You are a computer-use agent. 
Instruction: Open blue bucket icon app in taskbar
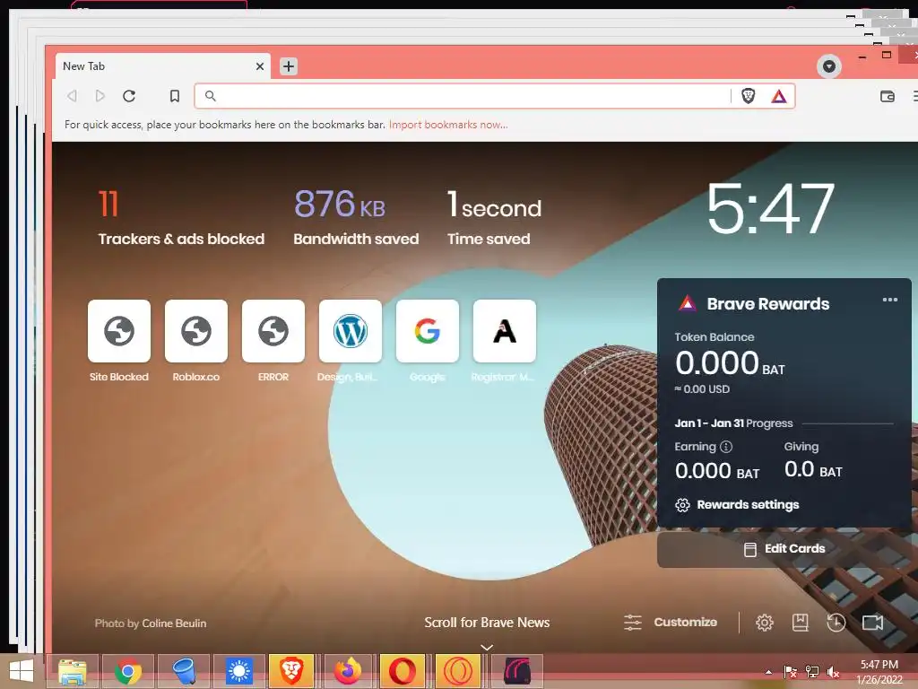[x=184, y=671]
